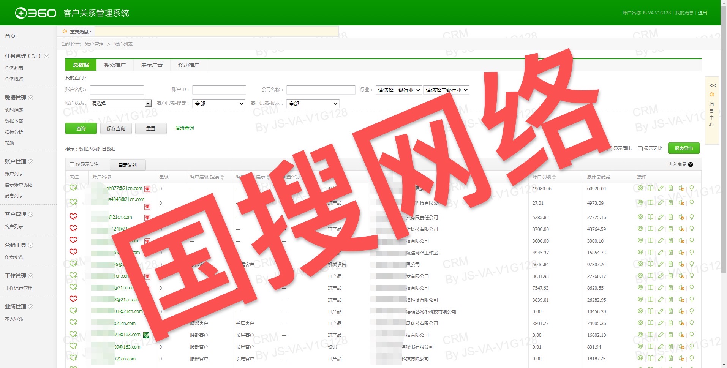Enable the 显示环比 checkbox
Screen dimensions: 727x368
pyautogui.click(x=640, y=148)
